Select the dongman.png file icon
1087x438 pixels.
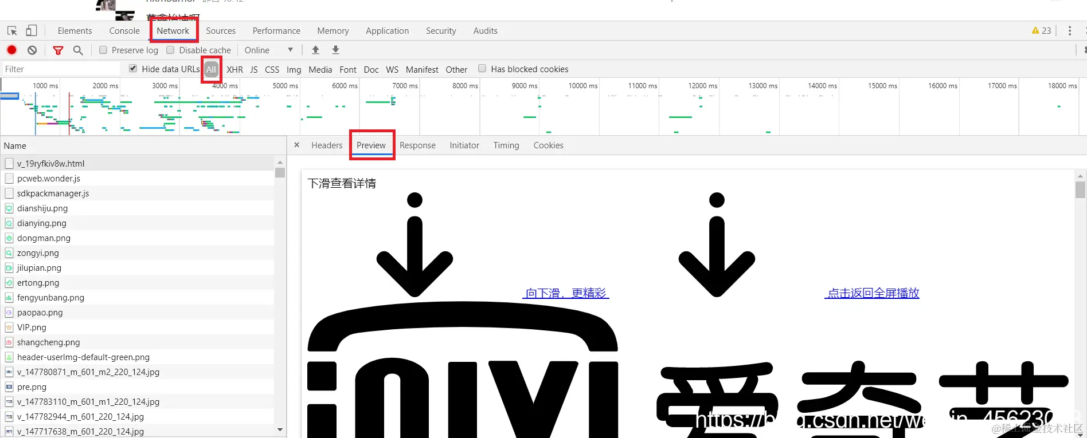pyautogui.click(x=9, y=238)
